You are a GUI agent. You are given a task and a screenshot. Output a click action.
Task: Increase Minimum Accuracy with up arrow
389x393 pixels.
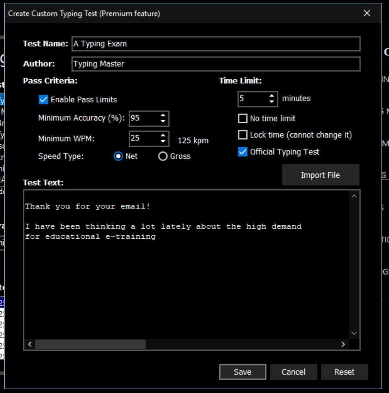[163, 115]
